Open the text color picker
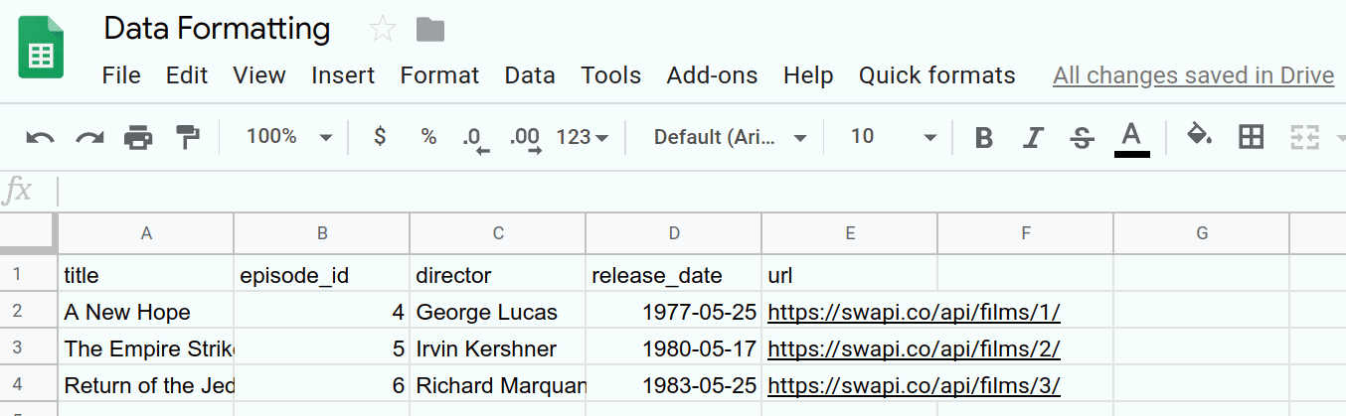This screenshot has height=416, width=1346. [x=1131, y=137]
